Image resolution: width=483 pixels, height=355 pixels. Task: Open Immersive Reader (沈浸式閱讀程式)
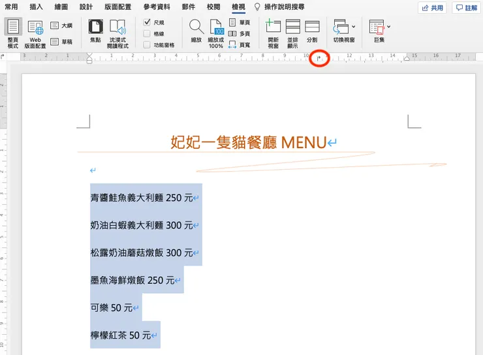[x=117, y=33]
